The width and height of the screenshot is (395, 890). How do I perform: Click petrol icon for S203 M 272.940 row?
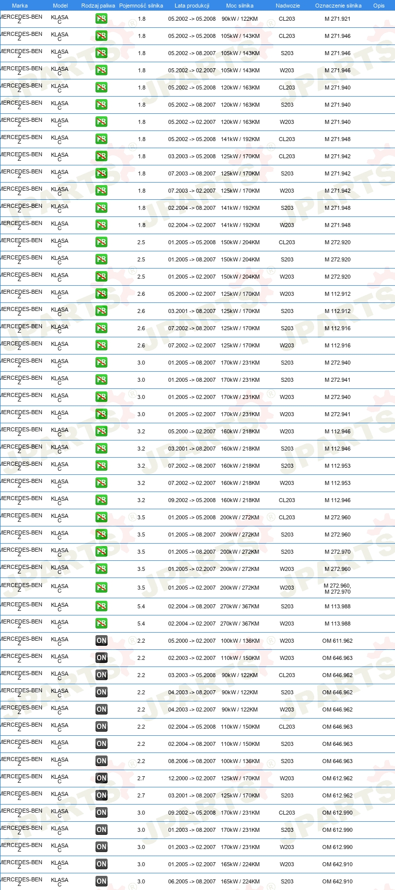coord(102,363)
